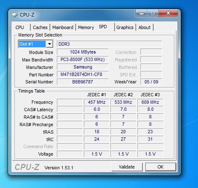198x188 pixels.
Task: Click the Command Rate label
Action: click(x=38, y=146)
